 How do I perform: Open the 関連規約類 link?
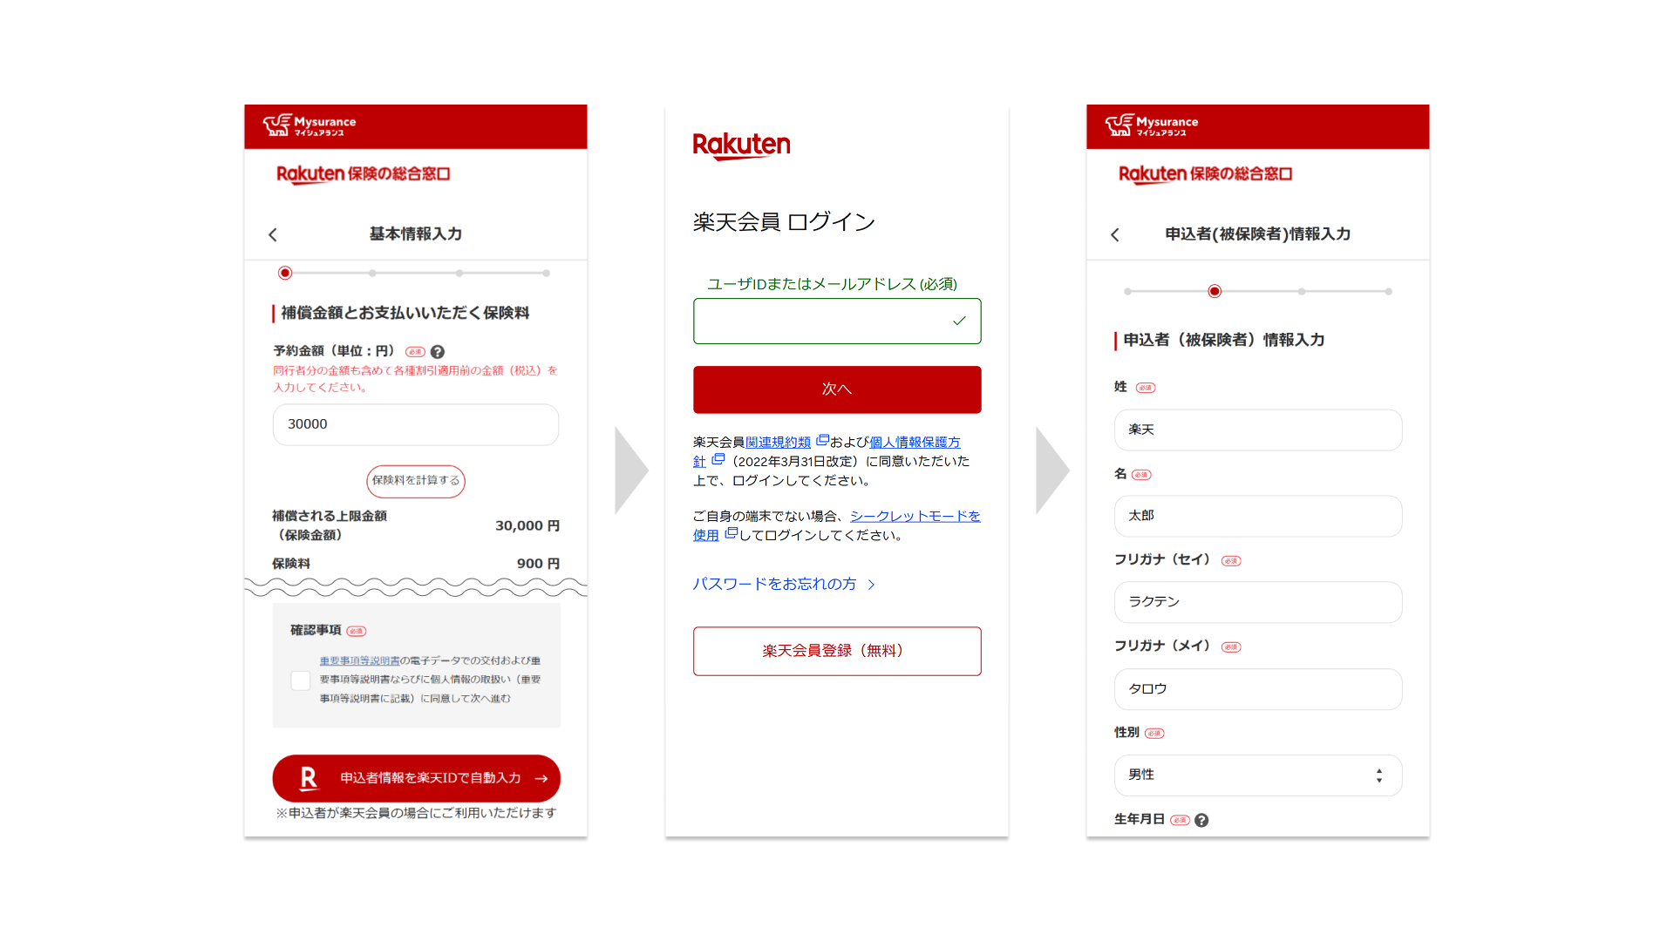778,443
